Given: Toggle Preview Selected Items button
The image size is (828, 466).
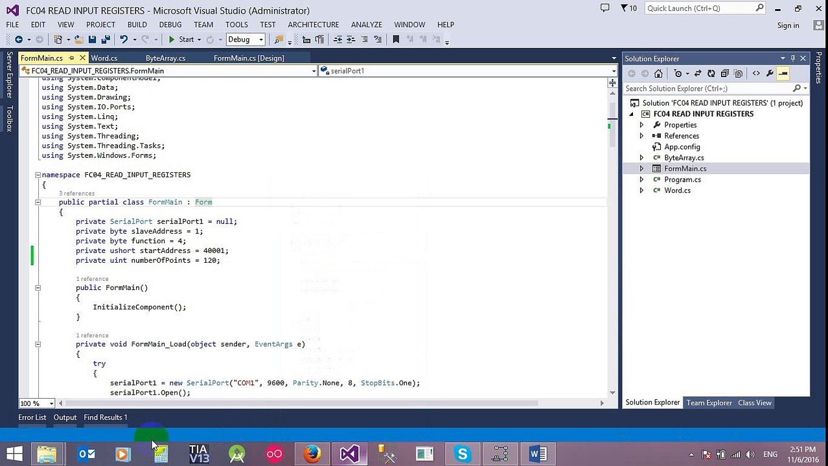Looking at the screenshot, I should pyautogui.click(x=783, y=73).
